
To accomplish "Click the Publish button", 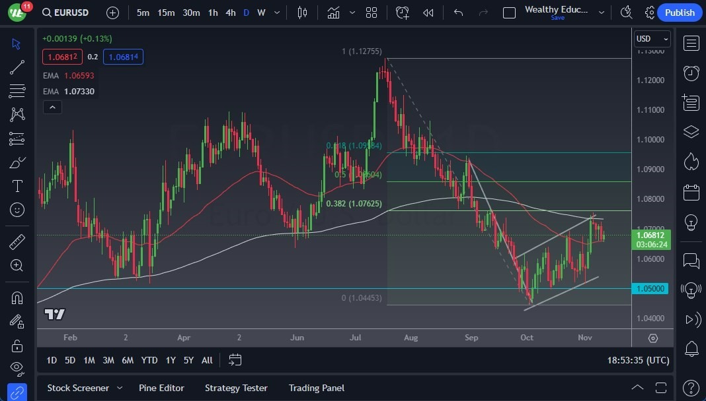I will (680, 12).
